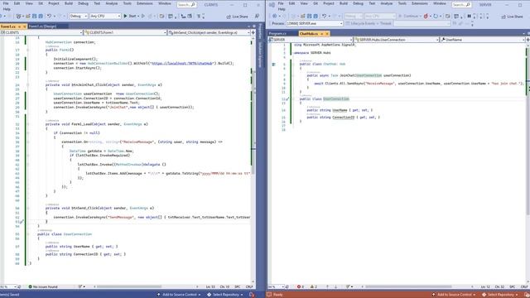The width and height of the screenshot is (530, 298).
Task: Click Continue button in SERVER debug toolbar
Action: click(408, 16)
